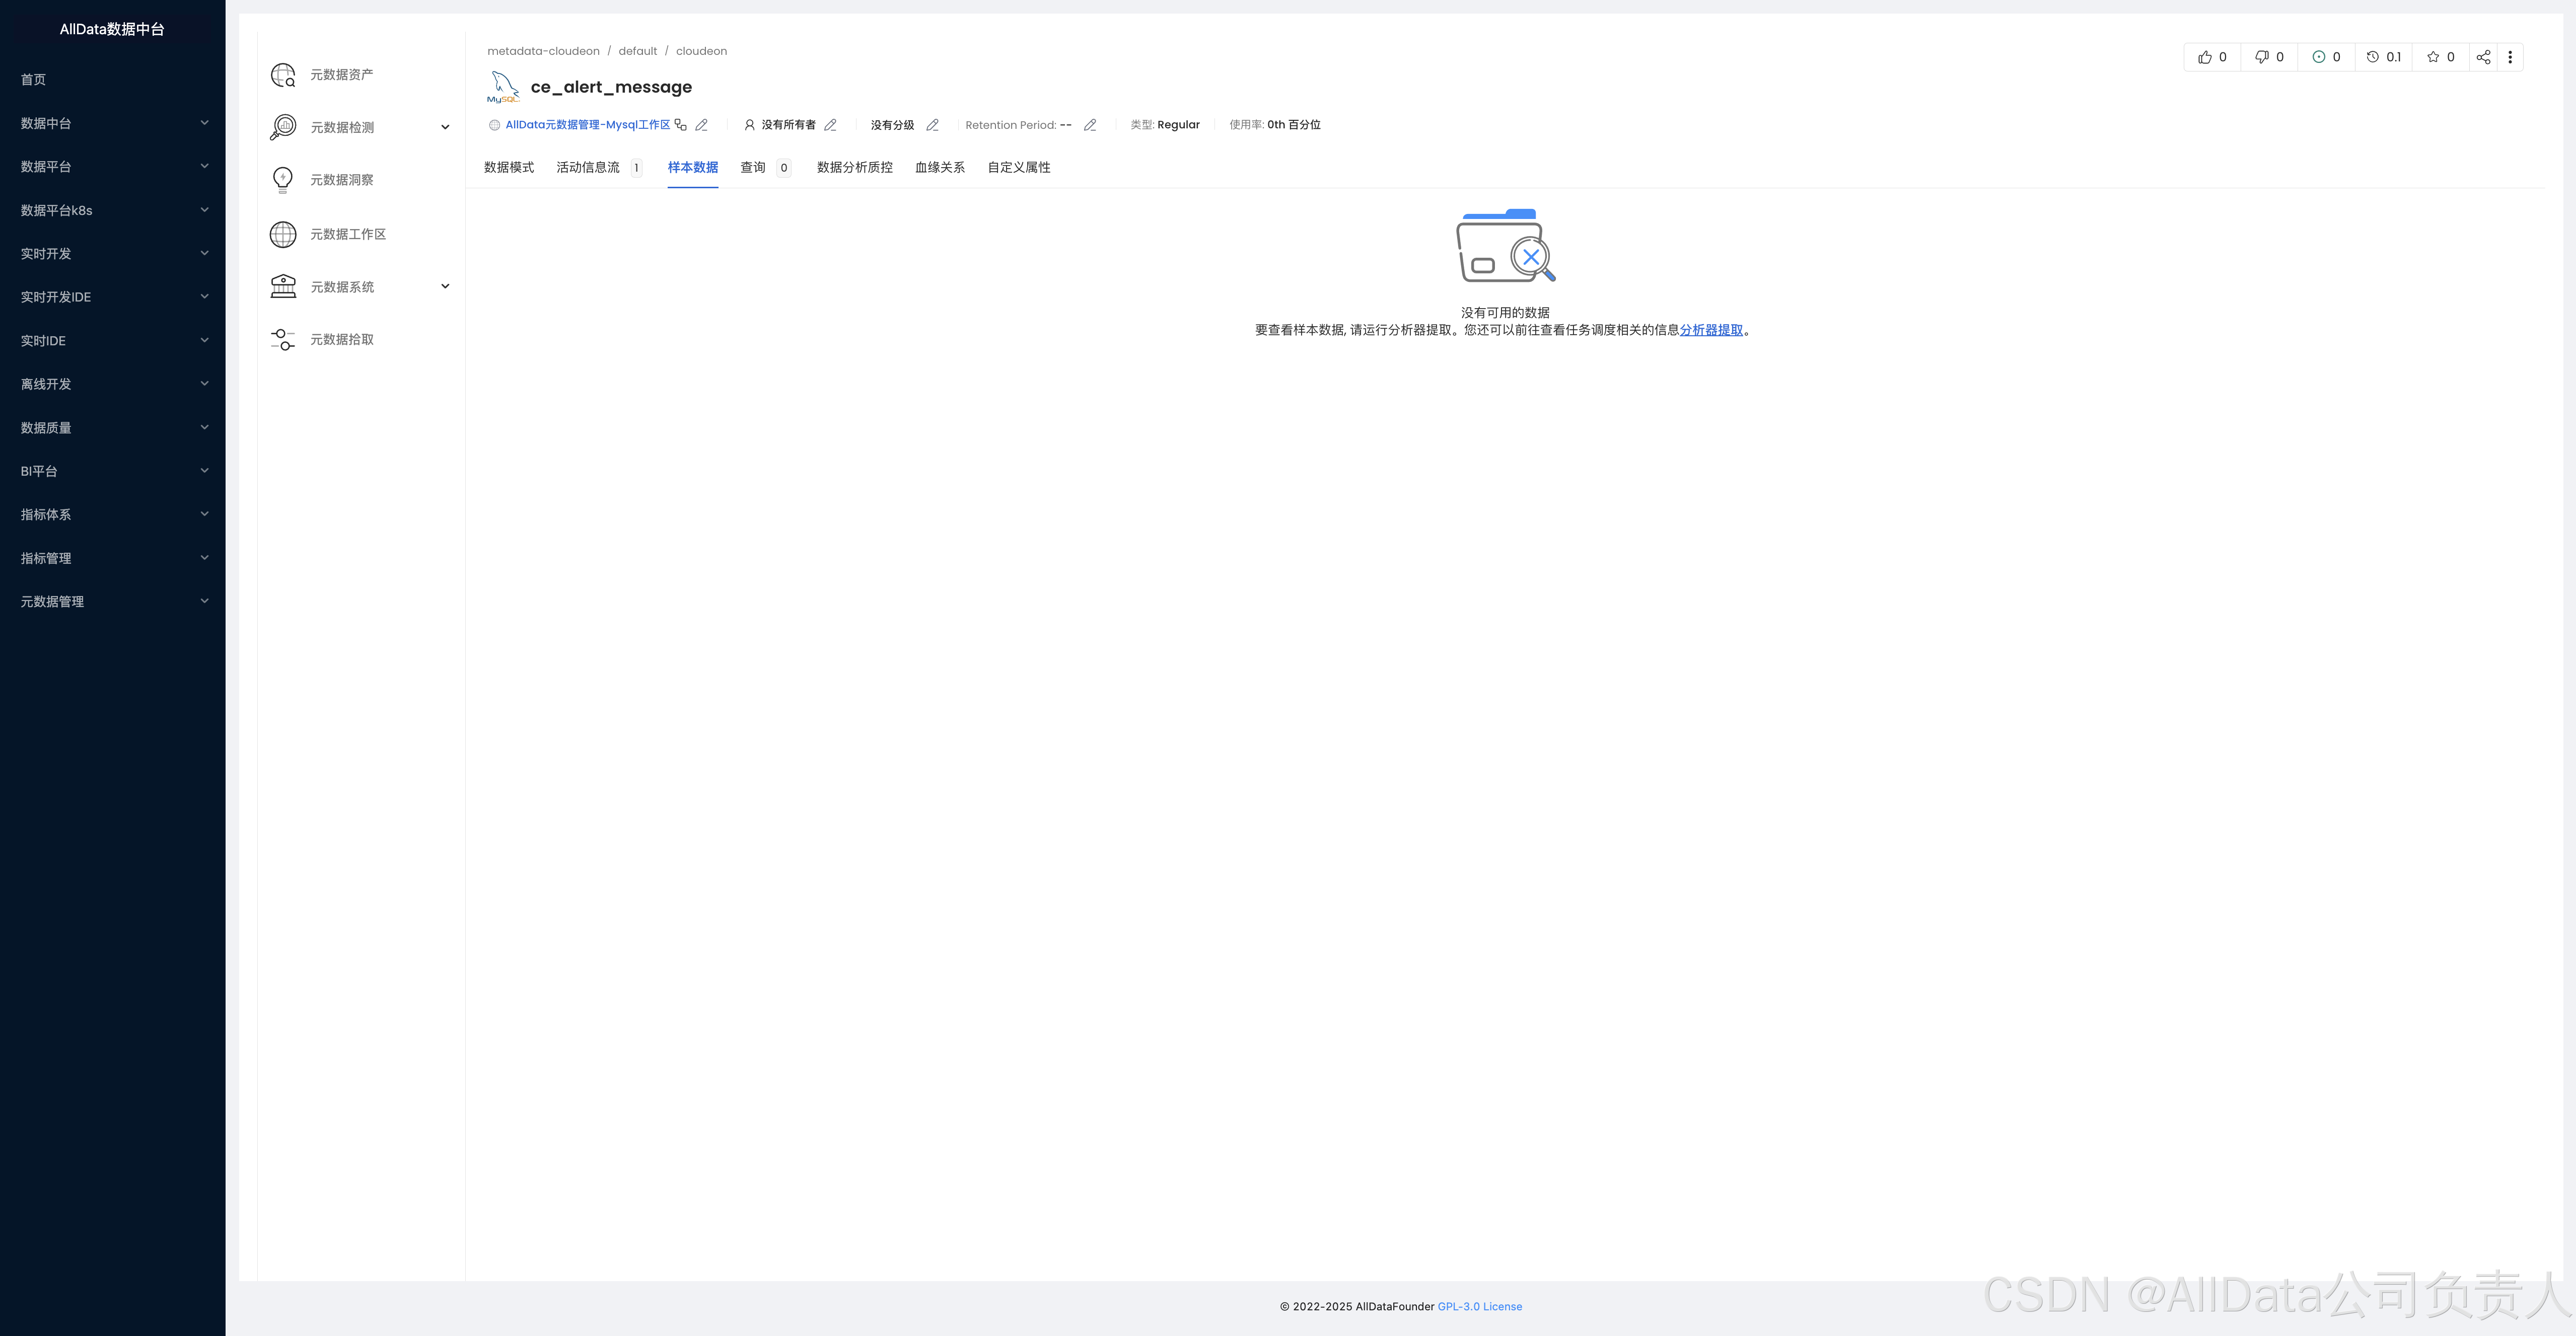Click the 分析器提取 hyperlink

click(1711, 330)
